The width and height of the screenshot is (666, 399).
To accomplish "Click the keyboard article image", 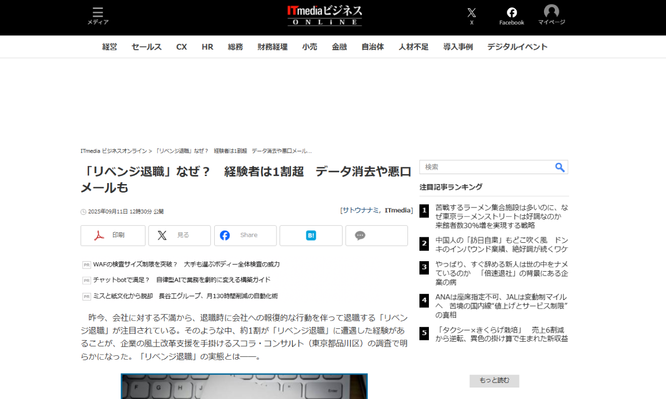I will (244, 386).
